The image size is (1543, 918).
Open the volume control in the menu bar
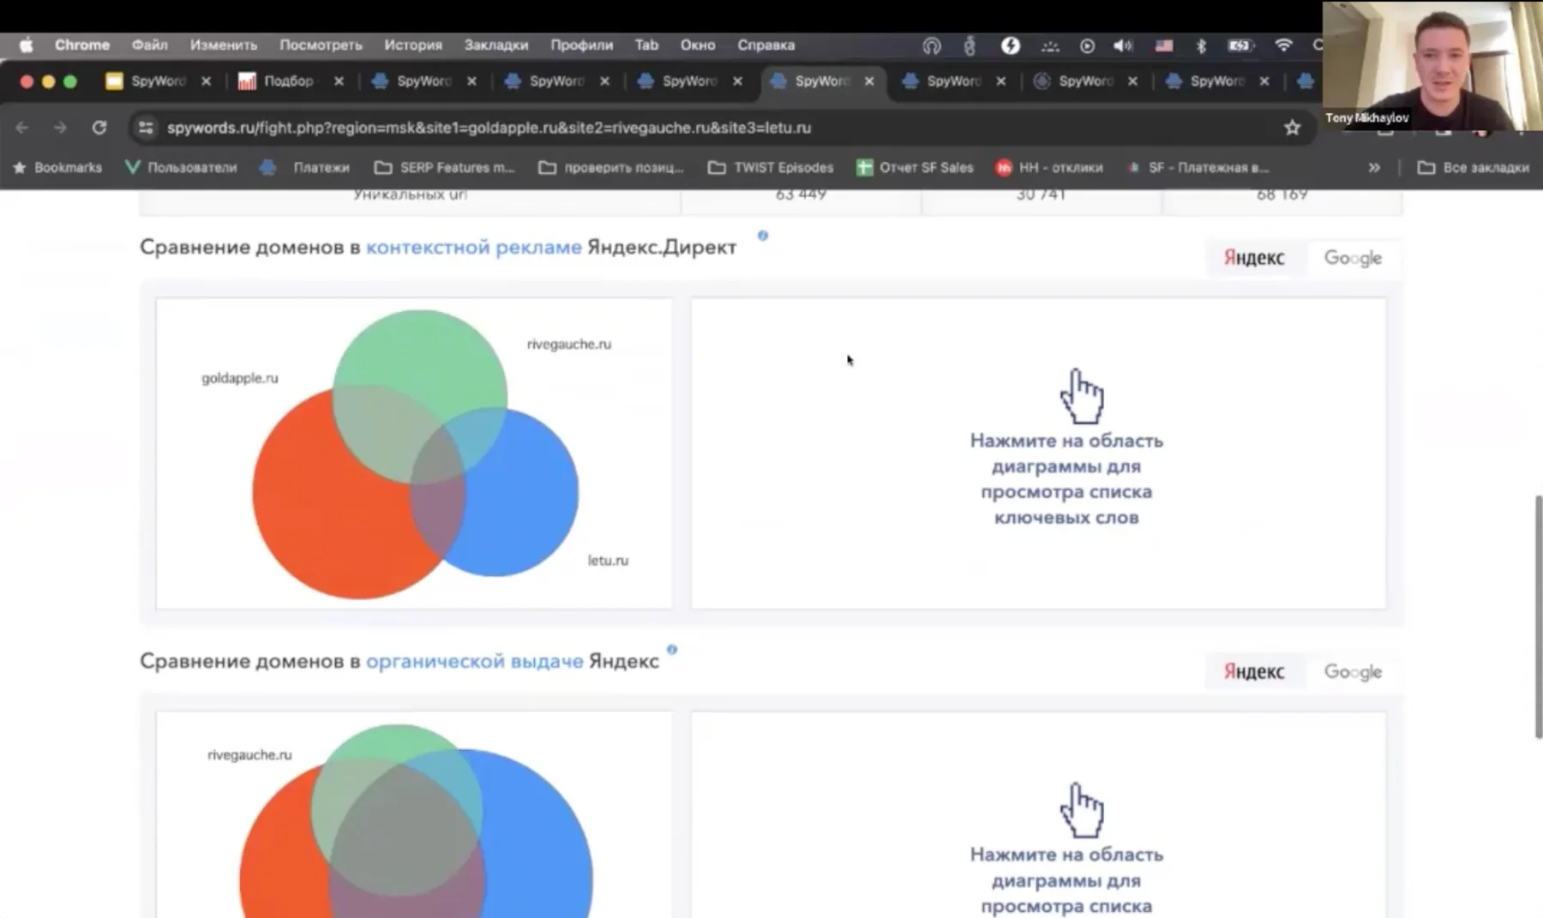1122,45
